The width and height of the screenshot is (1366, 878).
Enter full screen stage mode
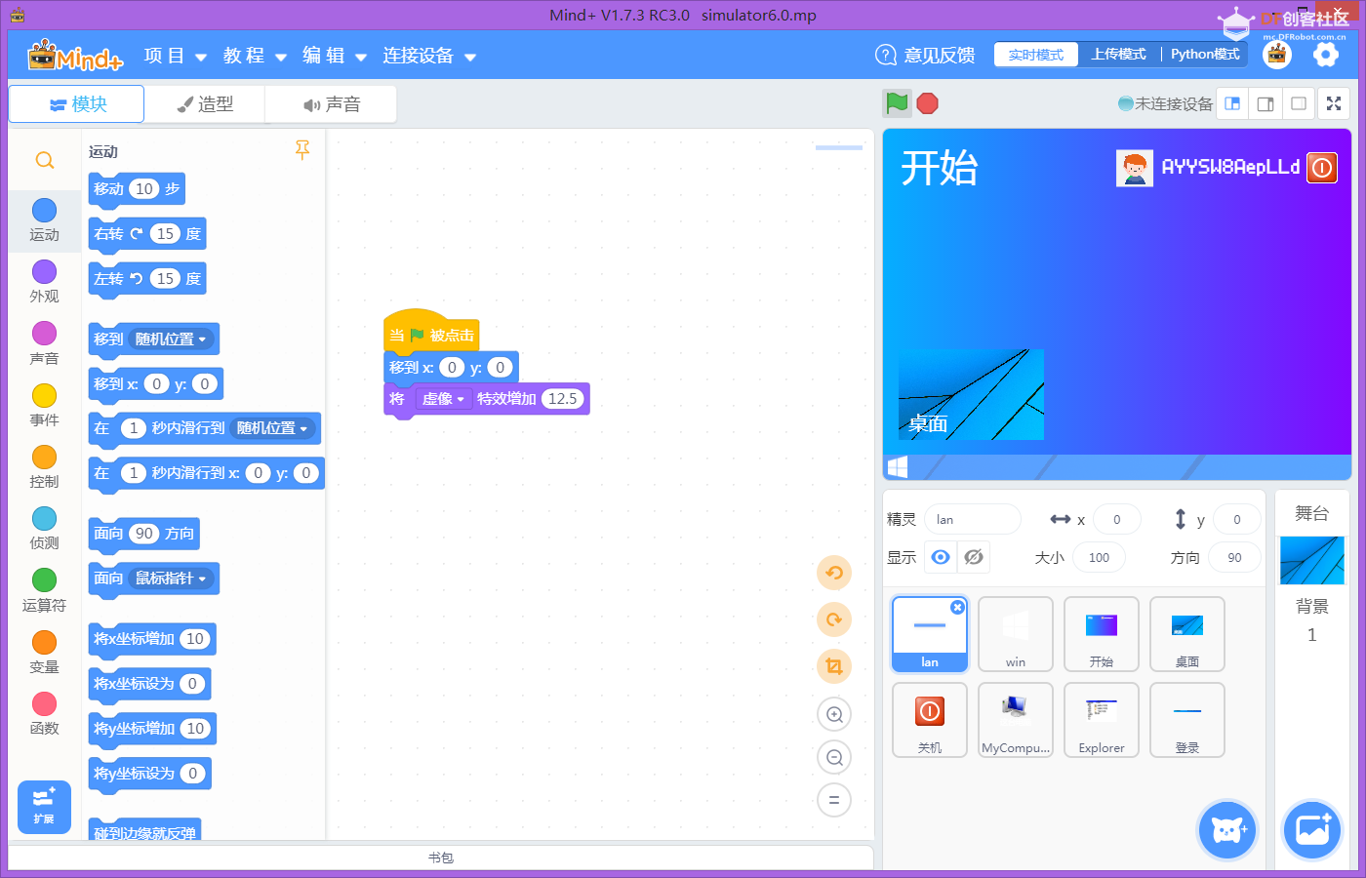[1334, 103]
